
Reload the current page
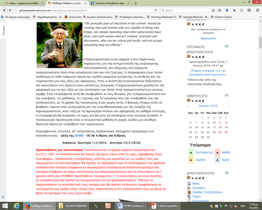coord(156,10)
